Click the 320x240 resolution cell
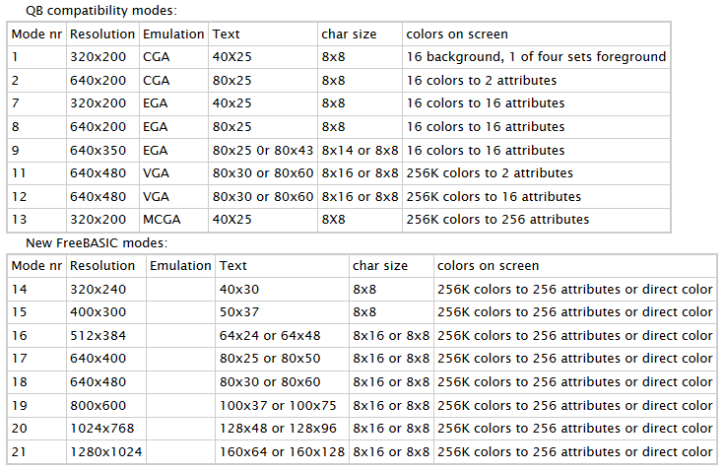 99,289
